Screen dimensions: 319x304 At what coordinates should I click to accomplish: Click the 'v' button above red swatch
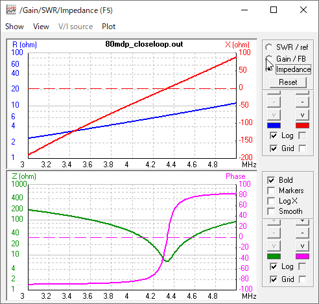coord(302,115)
